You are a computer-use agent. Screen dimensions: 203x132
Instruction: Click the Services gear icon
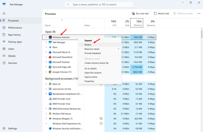[4, 63]
